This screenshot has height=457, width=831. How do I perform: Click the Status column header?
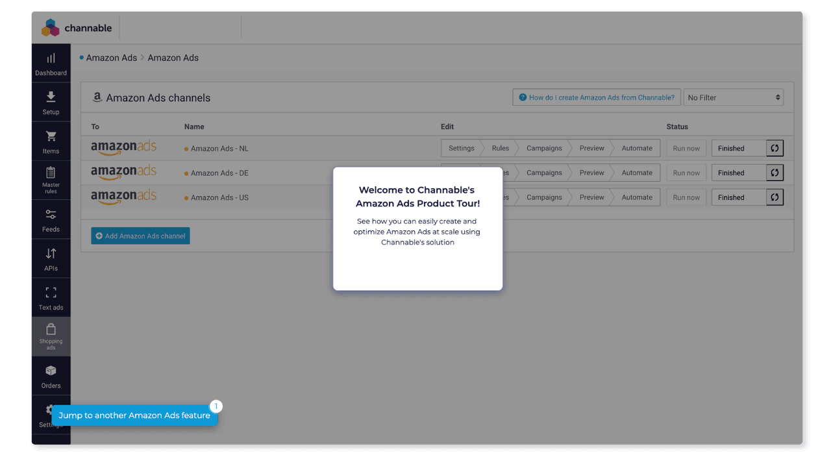click(677, 127)
